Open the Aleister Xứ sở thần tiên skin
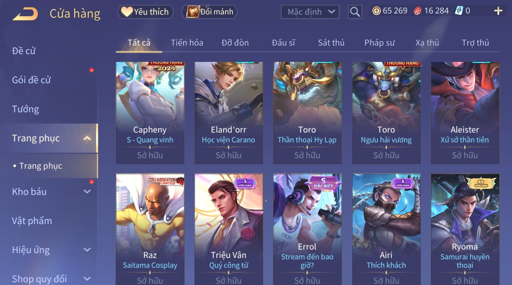Viewport: 512px width, 285px height. coord(465,113)
